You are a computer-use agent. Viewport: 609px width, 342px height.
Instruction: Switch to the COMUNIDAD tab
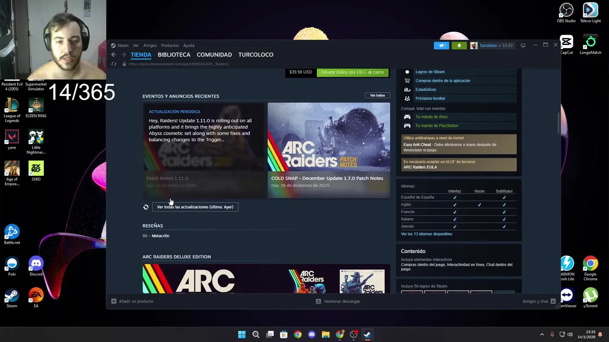point(214,55)
